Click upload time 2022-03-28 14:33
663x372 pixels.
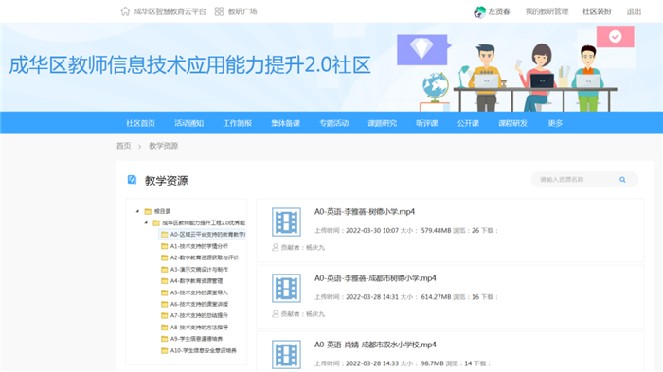[x=372, y=363]
